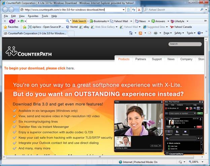
Task: Open the File menu
Action: coord(6,16)
